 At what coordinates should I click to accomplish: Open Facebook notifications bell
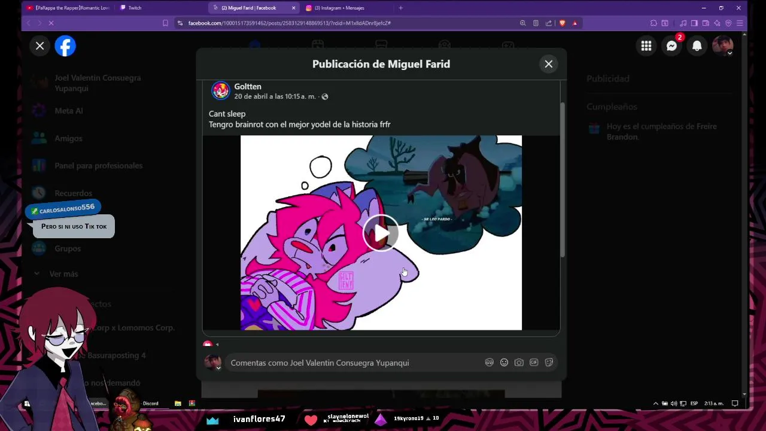(x=697, y=46)
